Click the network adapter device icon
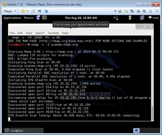Viewport: 162px width, 135px height. click(132, 11)
